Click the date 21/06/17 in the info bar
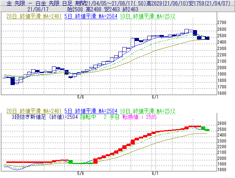 click(38, 9)
